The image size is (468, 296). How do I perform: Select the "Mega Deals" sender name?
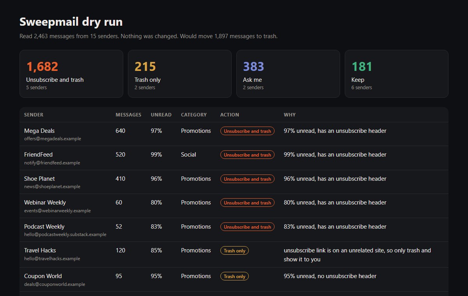(39, 131)
